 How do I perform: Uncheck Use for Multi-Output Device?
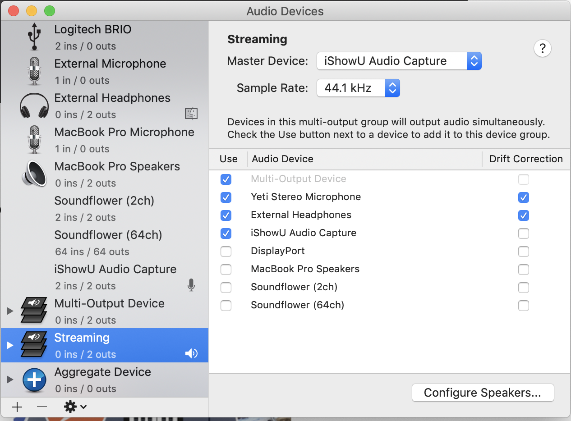(x=226, y=179)
